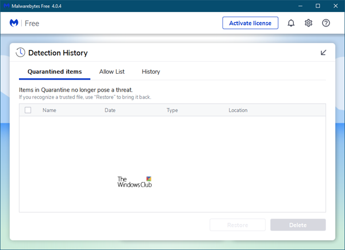Click the Delete button

[298, 225]
